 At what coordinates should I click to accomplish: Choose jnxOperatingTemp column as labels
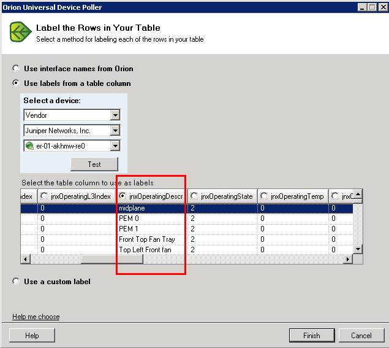tap(263, 196)
